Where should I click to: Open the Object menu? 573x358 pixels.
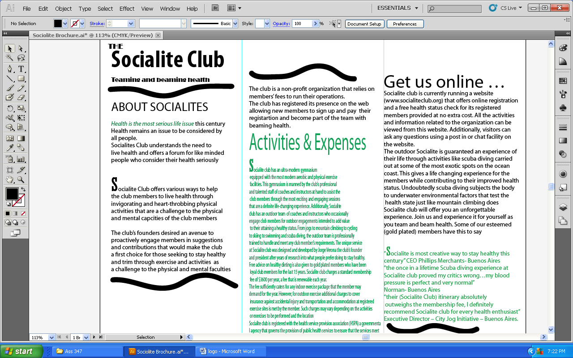(63, 9)
